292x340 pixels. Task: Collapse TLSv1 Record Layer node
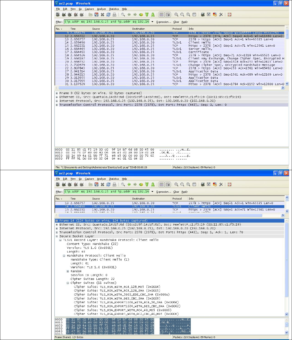60,240
